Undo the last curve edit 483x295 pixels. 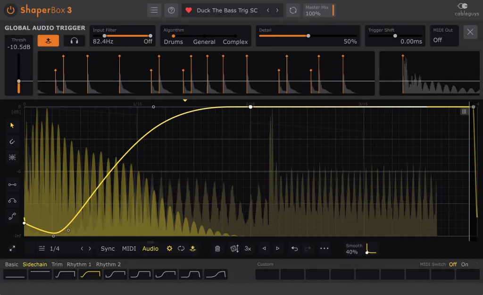pos(294,248)
